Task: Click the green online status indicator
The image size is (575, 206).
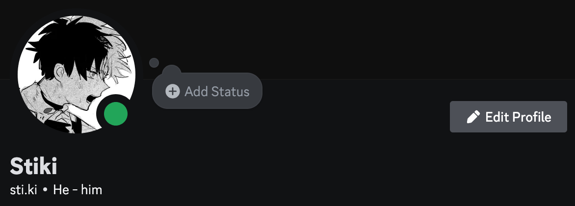Action: [x=116, y=115]
